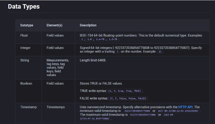Select the Float datatype cell
This screenshot has width=215, height=124.
click(24, 36)
